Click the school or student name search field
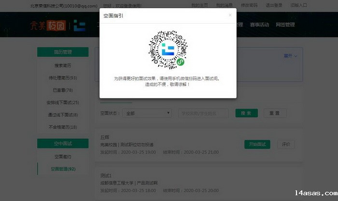This screenshot has width=338, height=201. point(204,113)
